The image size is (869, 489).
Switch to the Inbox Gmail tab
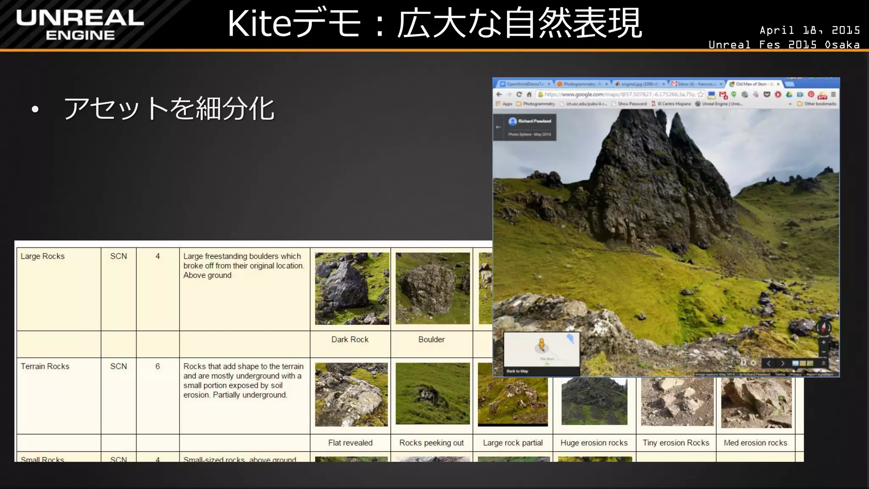coord(696,84)
